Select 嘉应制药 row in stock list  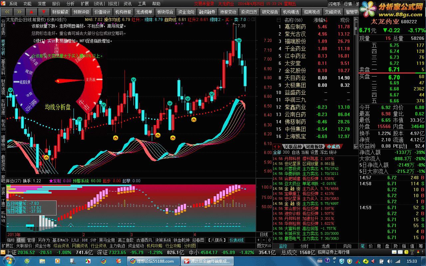pyautogui.click(x=314, y=27)
